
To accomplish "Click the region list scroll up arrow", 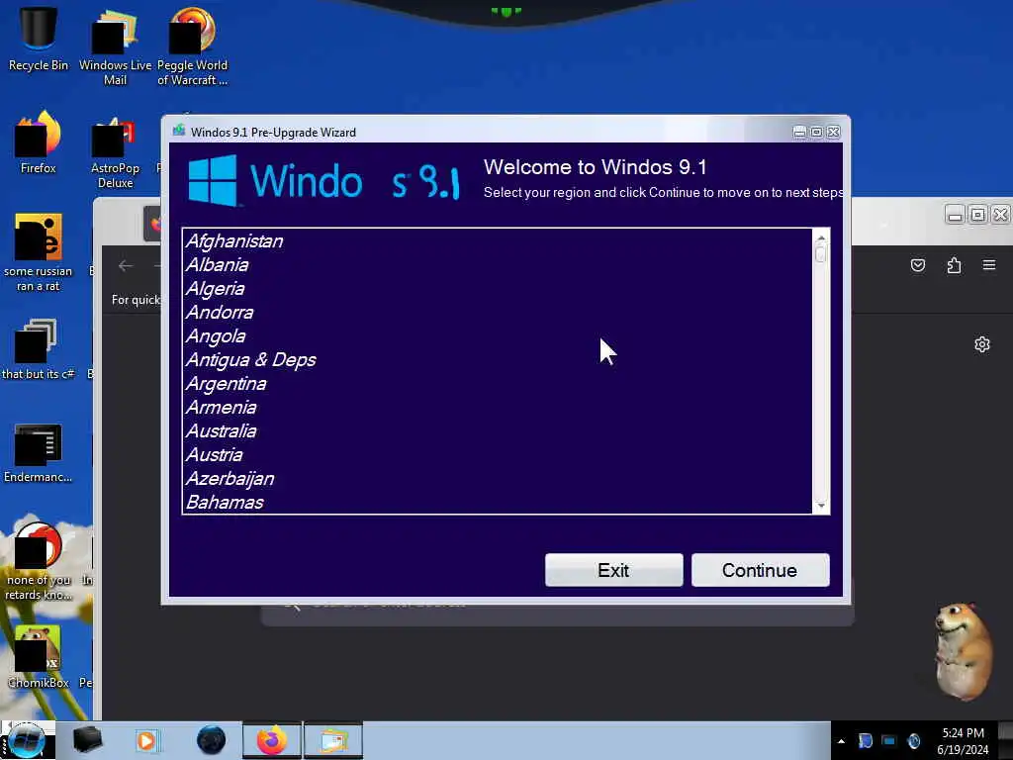I will tap(820, 237).
